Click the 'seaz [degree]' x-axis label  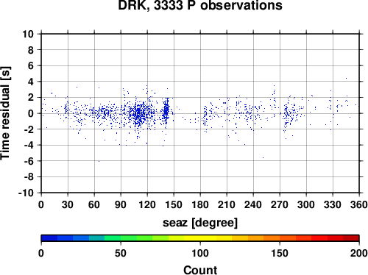pyautogui.click(x=200, y=223)
